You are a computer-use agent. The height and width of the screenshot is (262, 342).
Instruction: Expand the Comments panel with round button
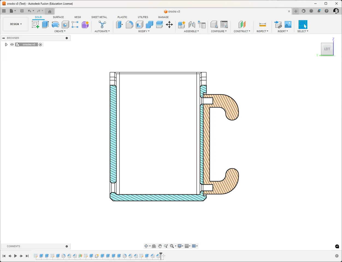pos(67,246)
